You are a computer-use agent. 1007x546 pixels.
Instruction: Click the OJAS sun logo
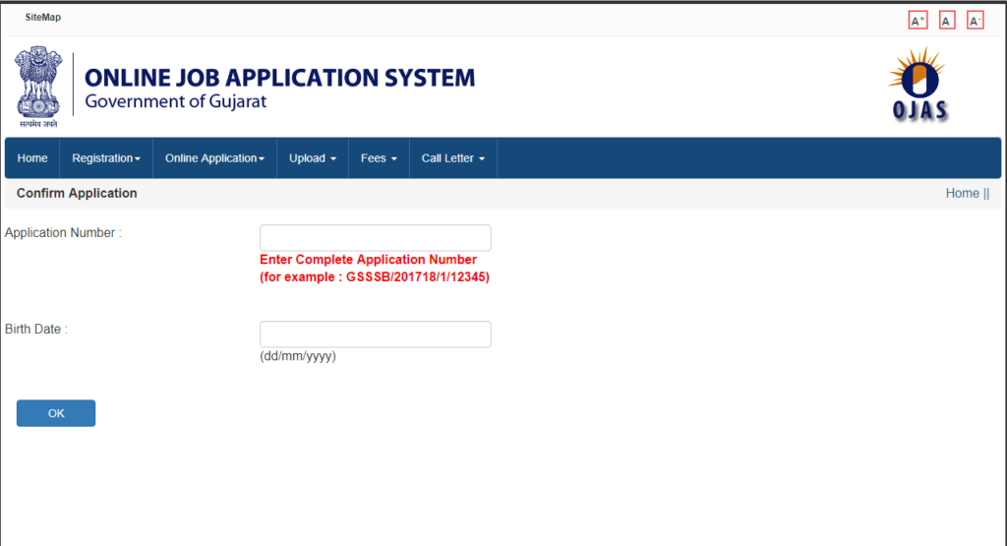pyautogui.click(x=919, y=84)
